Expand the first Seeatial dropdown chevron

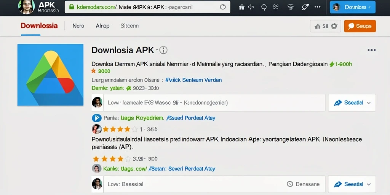(369, 103)
